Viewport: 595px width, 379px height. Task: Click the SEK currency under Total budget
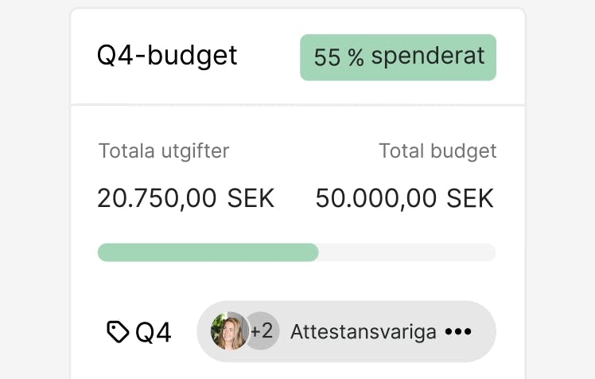tap(469, 198)
